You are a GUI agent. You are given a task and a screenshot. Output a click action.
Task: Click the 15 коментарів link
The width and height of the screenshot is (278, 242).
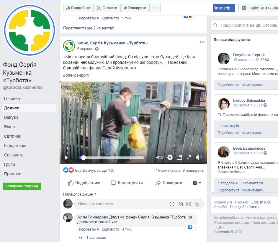168,171
